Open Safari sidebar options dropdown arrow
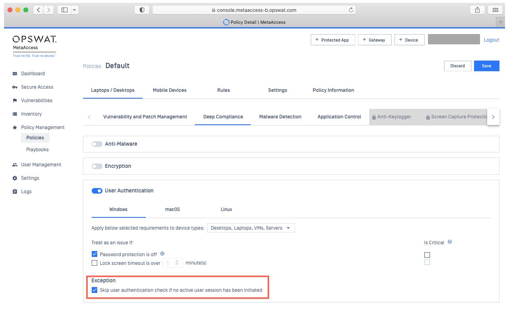This screenshot has width=507, height=310. 75,10
